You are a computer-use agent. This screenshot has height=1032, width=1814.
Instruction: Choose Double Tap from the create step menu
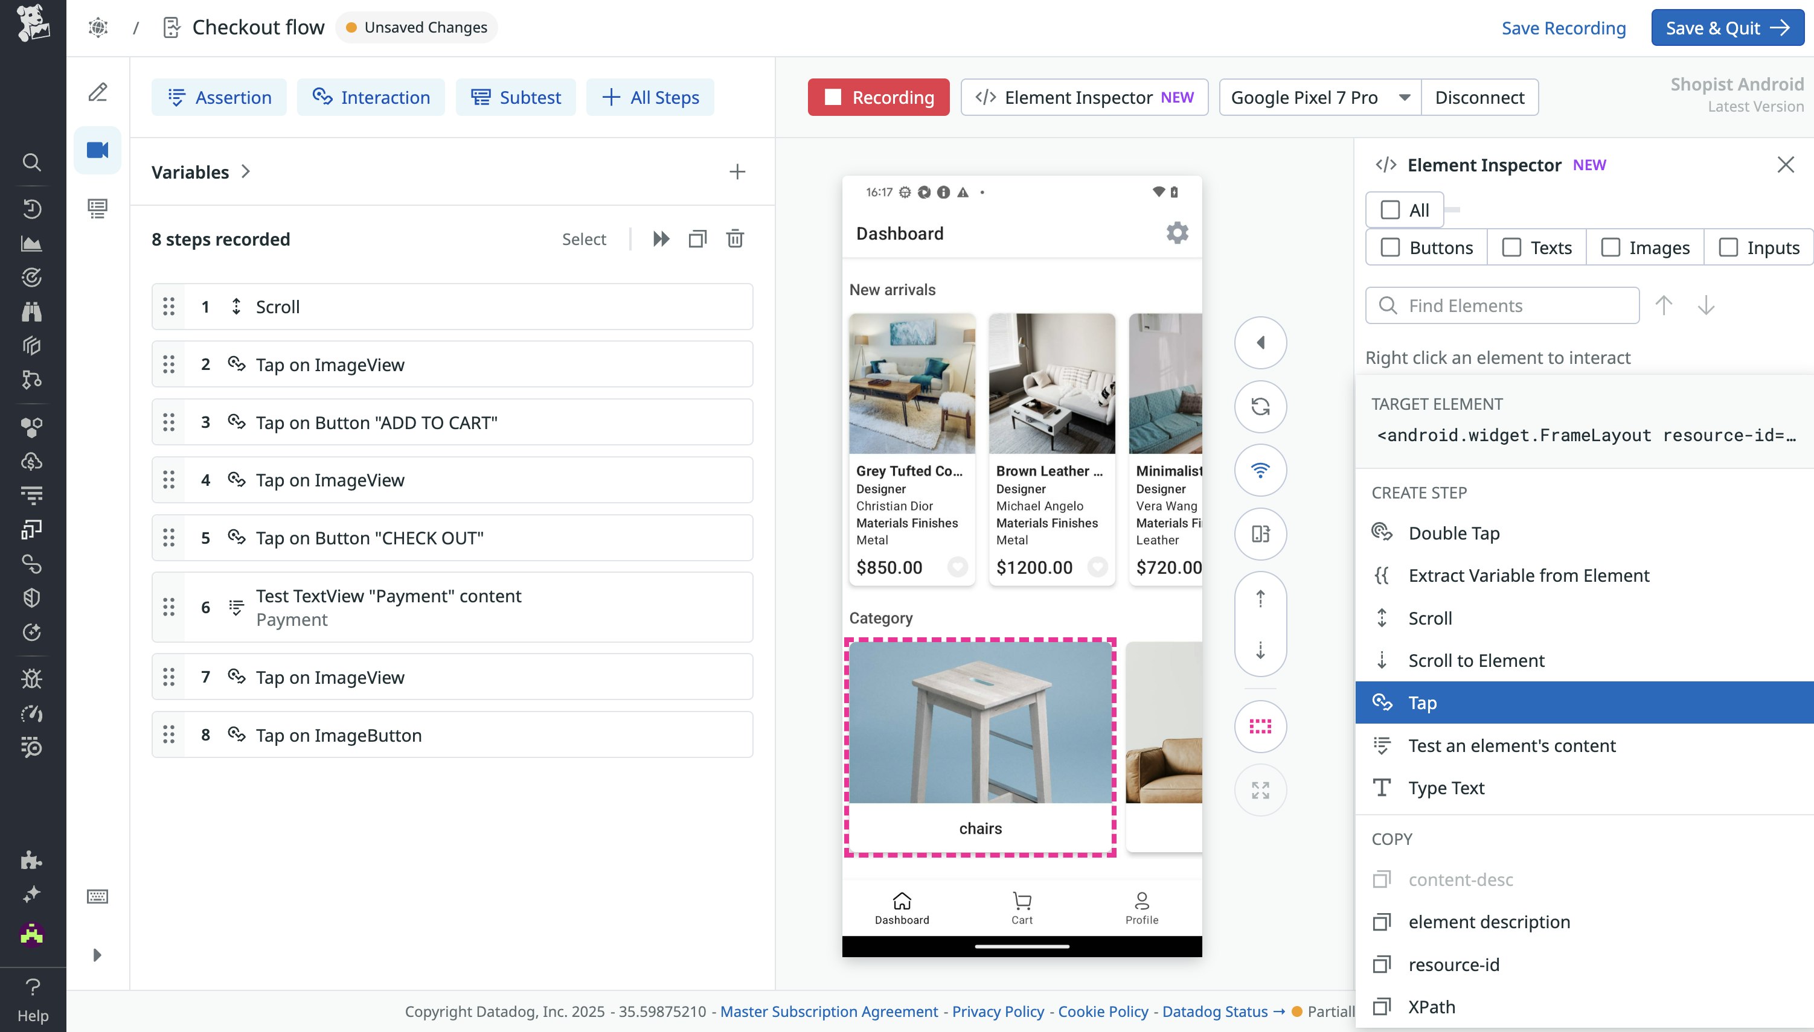click(1453, 532)
